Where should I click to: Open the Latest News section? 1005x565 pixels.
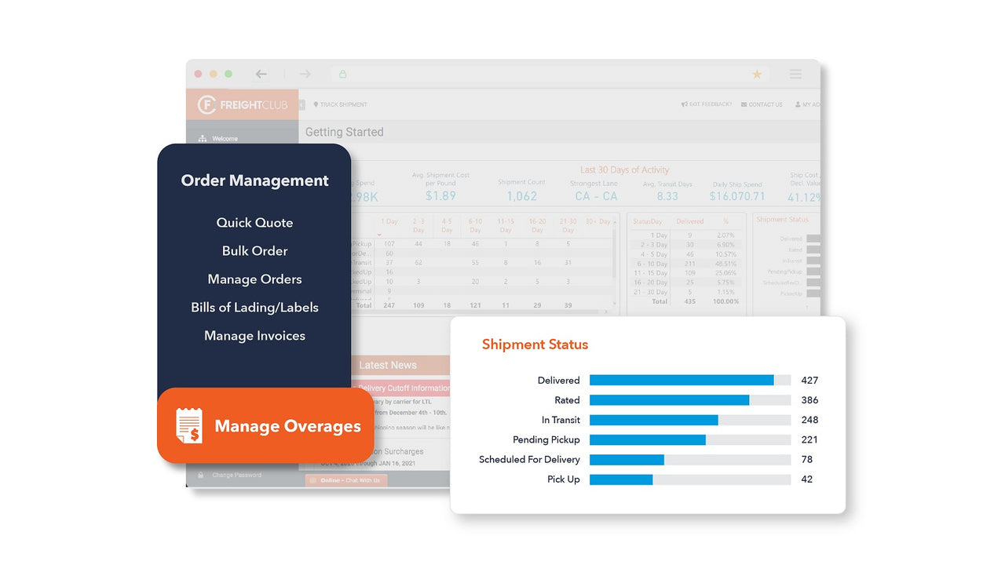point(390,365)
